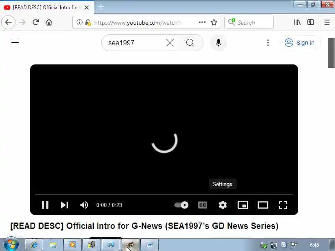This screenshot has width=335, height=251.
Task: Click the Firefox Search field
Action: click(249, 22)
